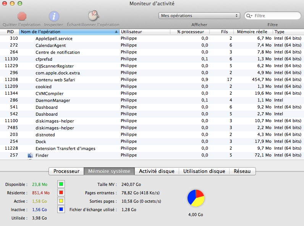
Task: Select the CIJScannerRegister process
Action: [152, 66]
